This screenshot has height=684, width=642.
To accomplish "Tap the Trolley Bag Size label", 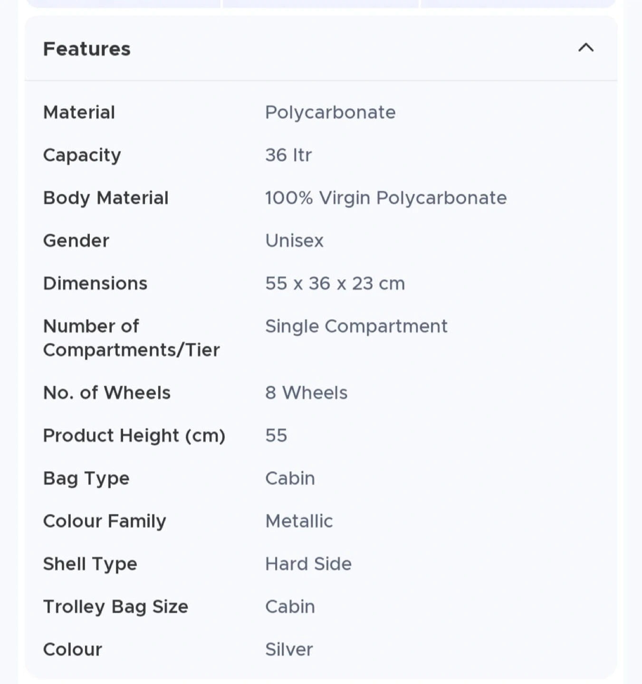I will [115, 607].
